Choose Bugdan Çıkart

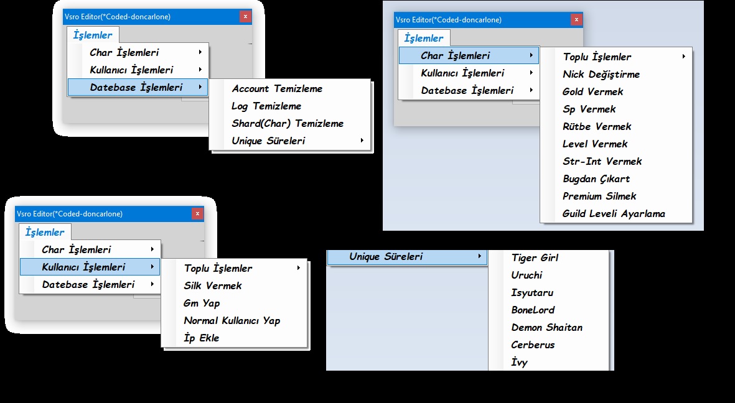tap(616, 178)
